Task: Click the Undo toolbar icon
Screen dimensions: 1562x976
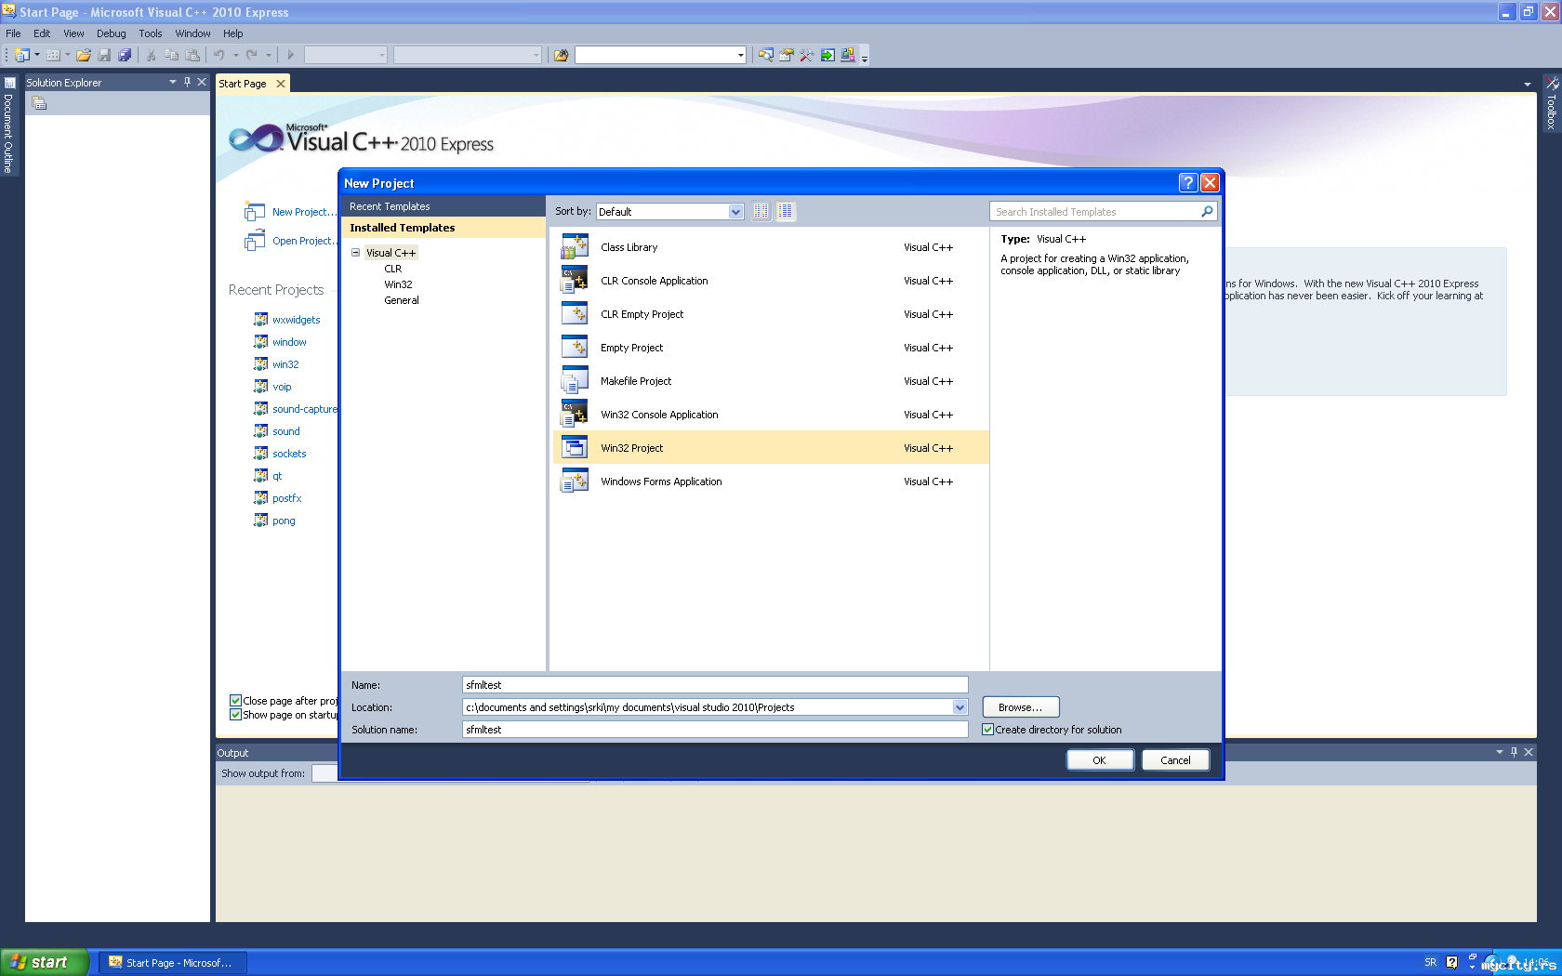Action: 219,55
